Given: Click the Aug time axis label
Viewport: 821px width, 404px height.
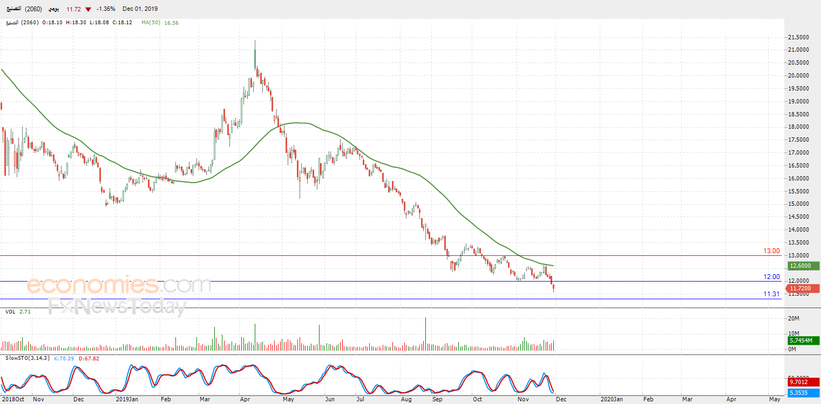Looking at the screenshot, I should (406, 399).
